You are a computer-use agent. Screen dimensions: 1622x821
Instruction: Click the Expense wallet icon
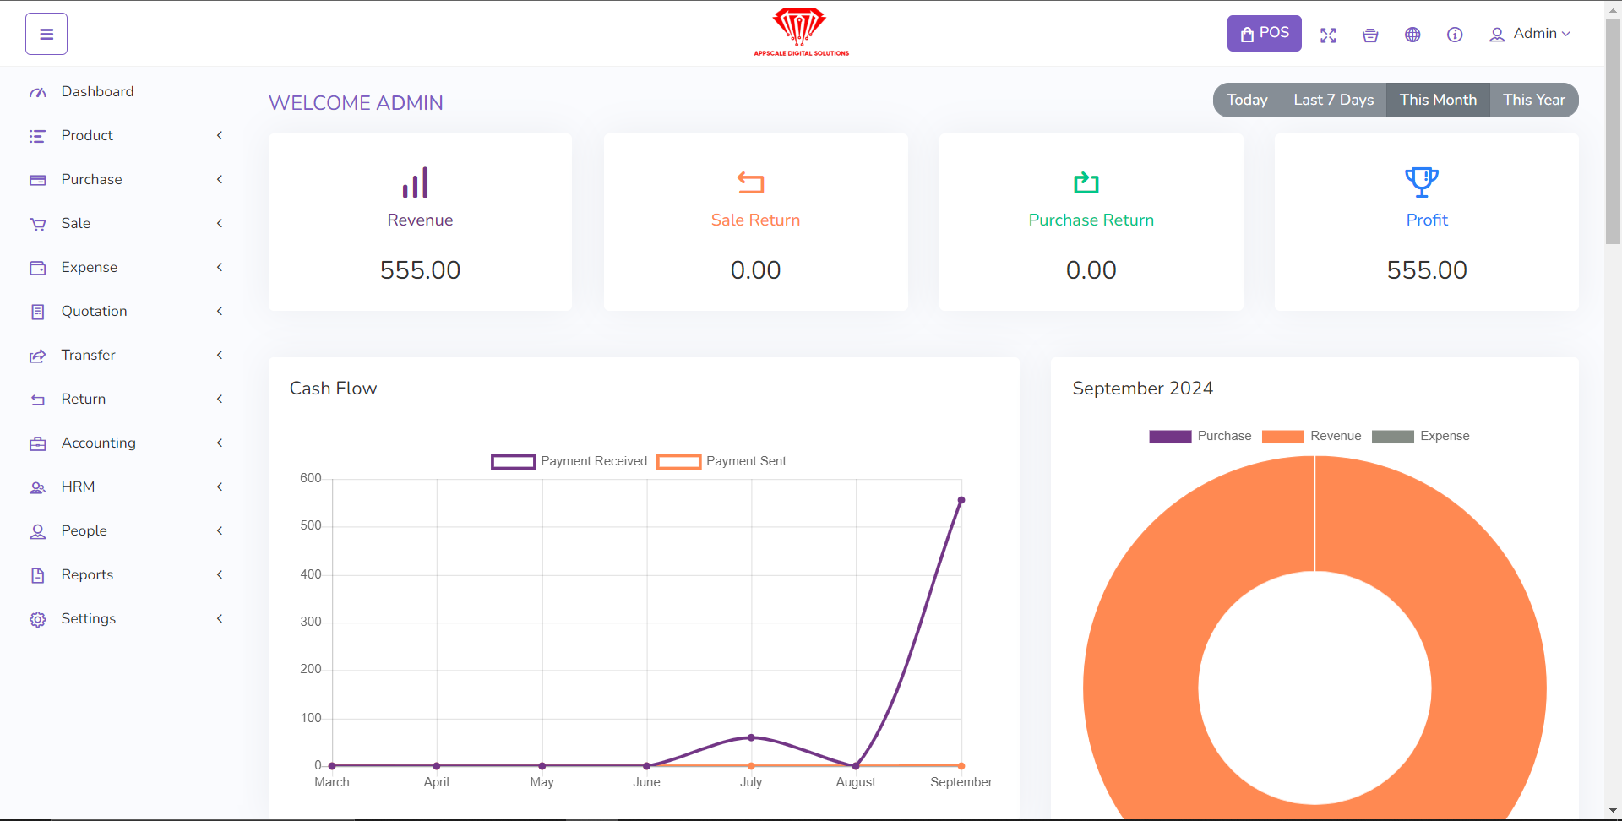click(38, 268)
